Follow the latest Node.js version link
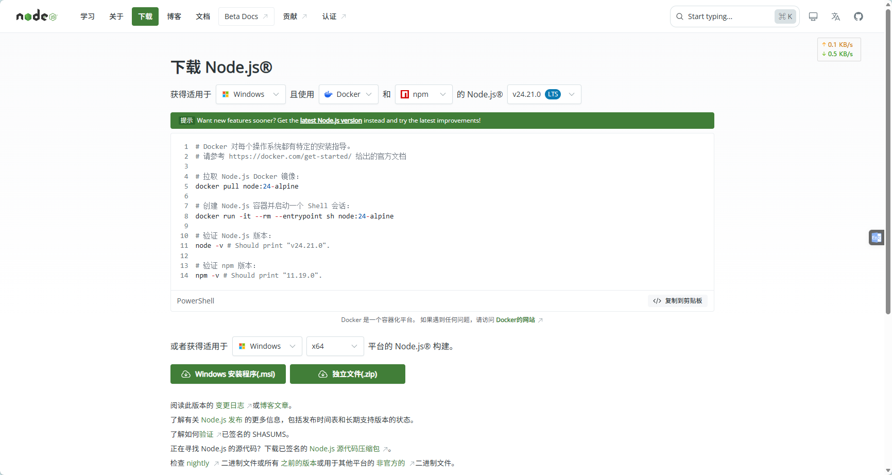The width and height of the screenshot is (892, 475). [x=331, y=121]
